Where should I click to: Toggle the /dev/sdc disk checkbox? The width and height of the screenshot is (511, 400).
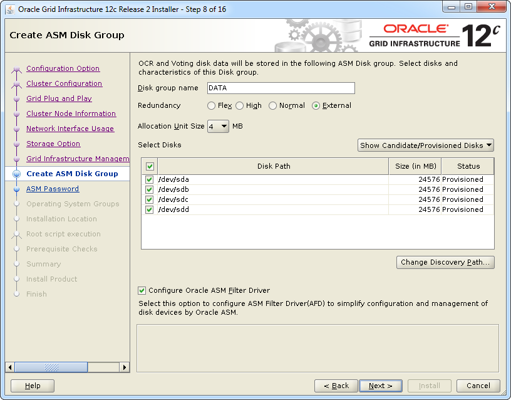(x=149, y=199)
